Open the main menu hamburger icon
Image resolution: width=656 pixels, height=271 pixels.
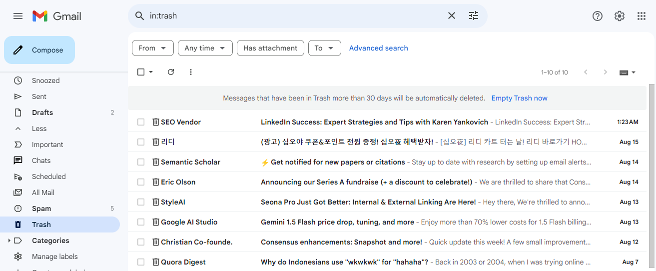[x=18, y=16]
